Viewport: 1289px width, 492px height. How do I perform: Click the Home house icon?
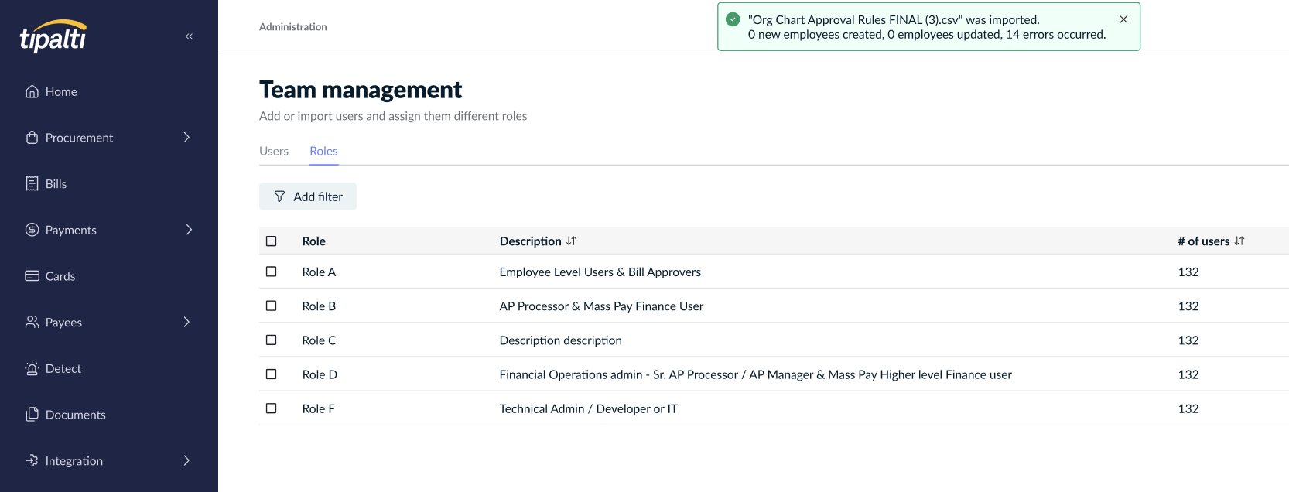point(32,91)
